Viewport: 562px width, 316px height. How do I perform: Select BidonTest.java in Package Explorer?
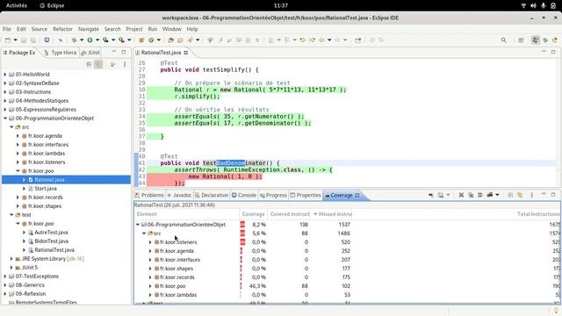[x=51, y=241]
